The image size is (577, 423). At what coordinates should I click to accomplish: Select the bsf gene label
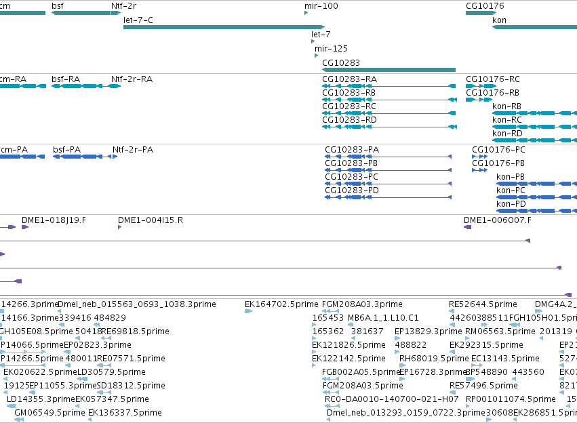(x=58, y=6)
